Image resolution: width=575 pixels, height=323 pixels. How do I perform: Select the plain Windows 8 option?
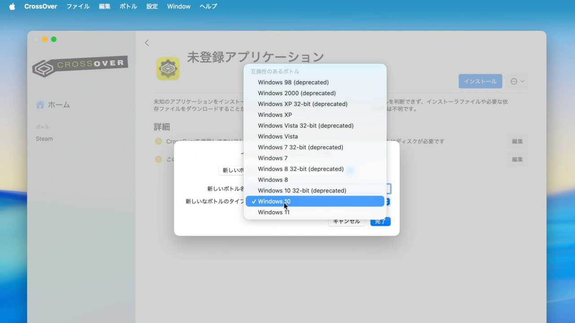point(315,180)
